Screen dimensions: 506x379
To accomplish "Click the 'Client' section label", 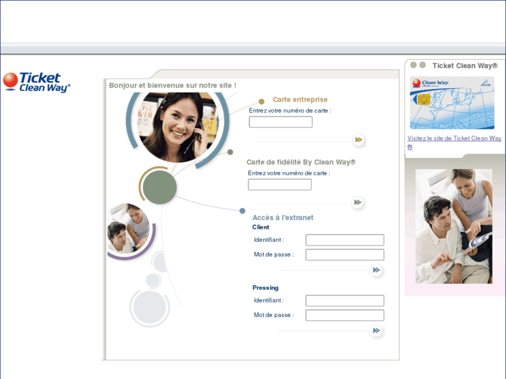I will pyautogui.click(x=261, y=227).
